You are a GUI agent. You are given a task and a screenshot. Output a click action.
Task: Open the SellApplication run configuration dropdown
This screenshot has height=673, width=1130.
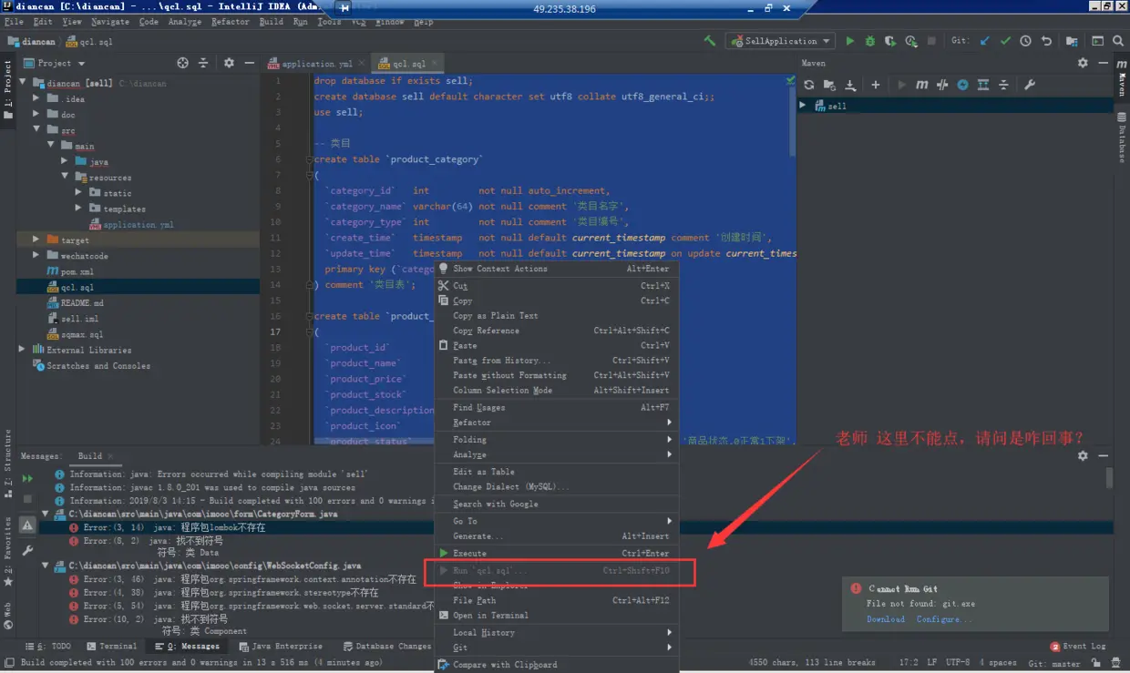click(x=780, y=41)
